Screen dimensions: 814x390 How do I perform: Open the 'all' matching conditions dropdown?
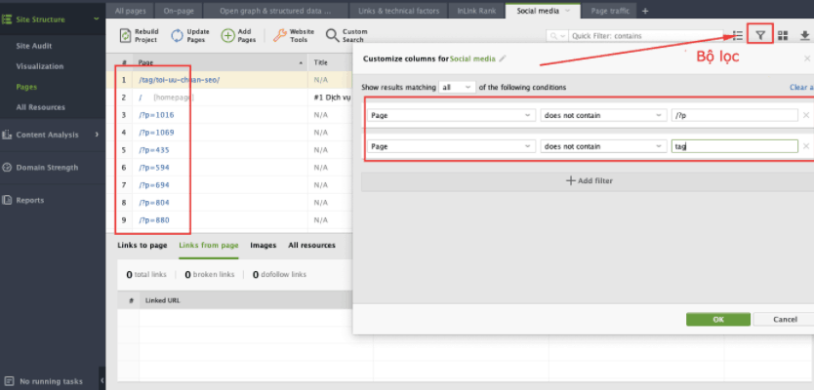pyautogui.click(x=457, y=87)
